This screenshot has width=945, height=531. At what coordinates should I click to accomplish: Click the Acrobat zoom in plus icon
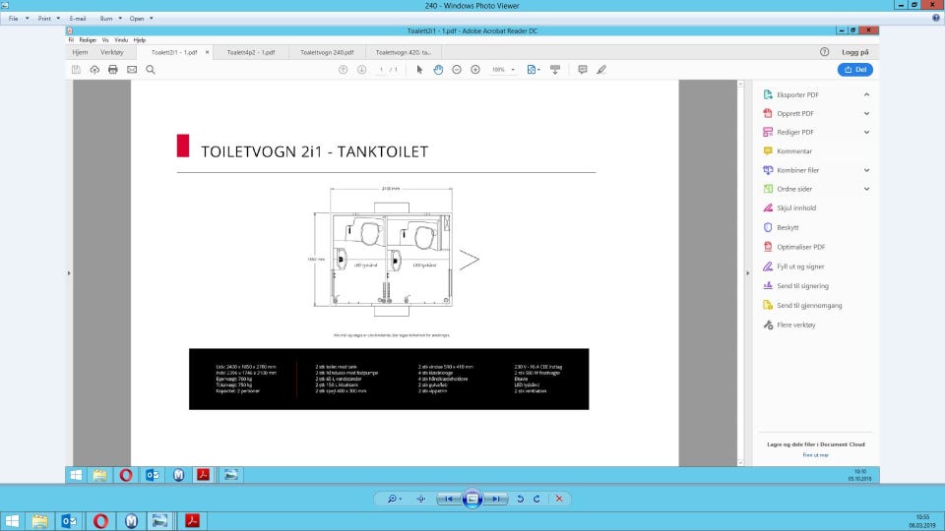tap(475, 70)
